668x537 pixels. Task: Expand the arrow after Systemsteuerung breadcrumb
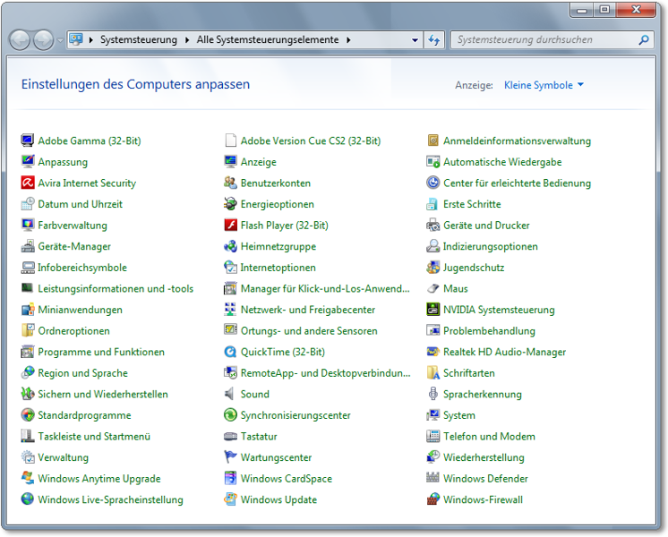pyautogui.click(x=187, y=40)
